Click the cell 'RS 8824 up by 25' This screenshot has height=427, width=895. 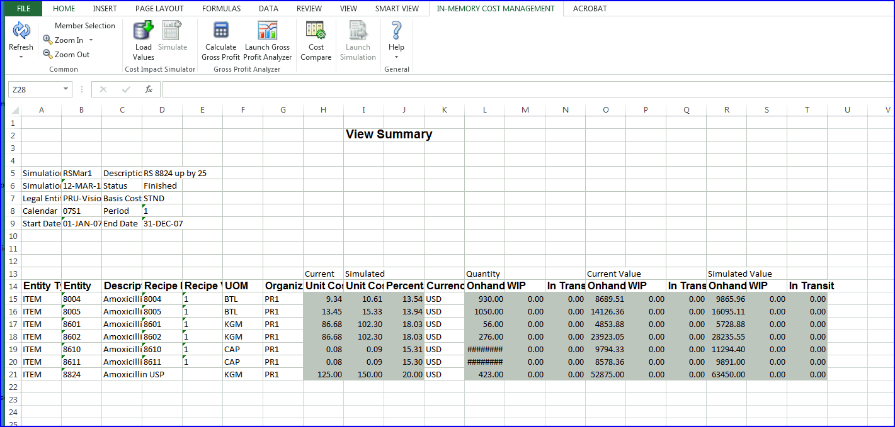pos(175,173)
